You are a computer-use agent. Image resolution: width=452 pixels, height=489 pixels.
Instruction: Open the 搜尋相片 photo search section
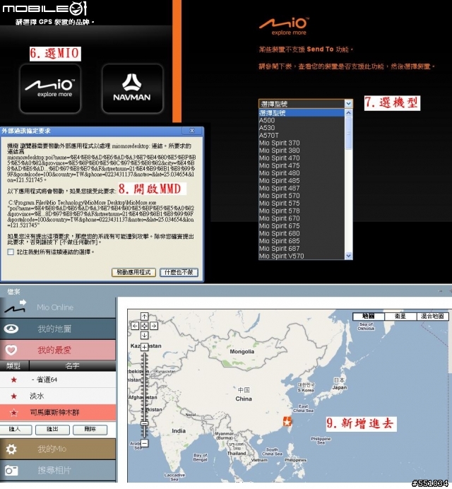[x=58, y=471]
